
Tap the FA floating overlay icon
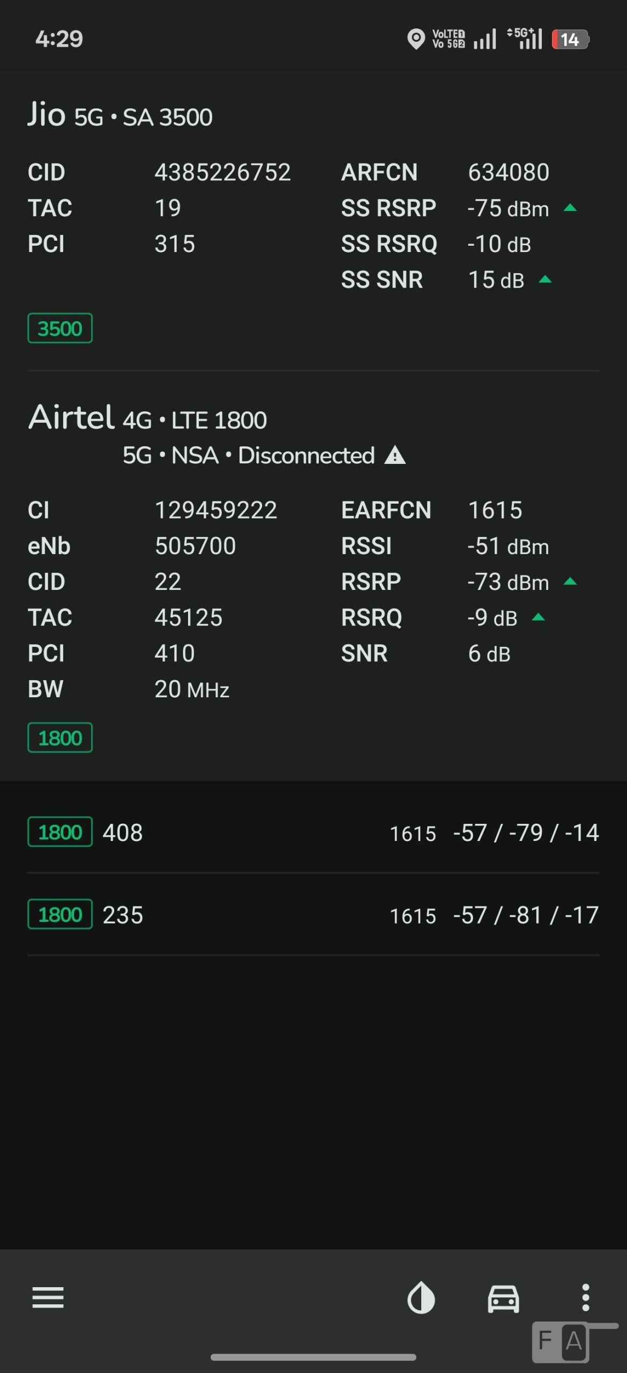pos(561,1342)
